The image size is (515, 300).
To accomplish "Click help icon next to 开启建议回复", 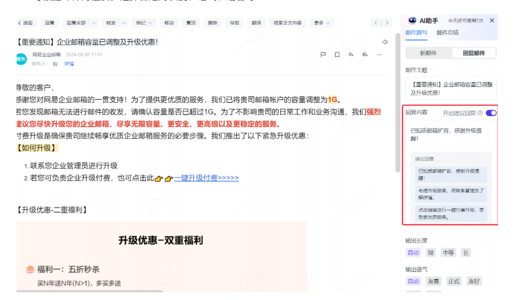I will click(480, 113).
